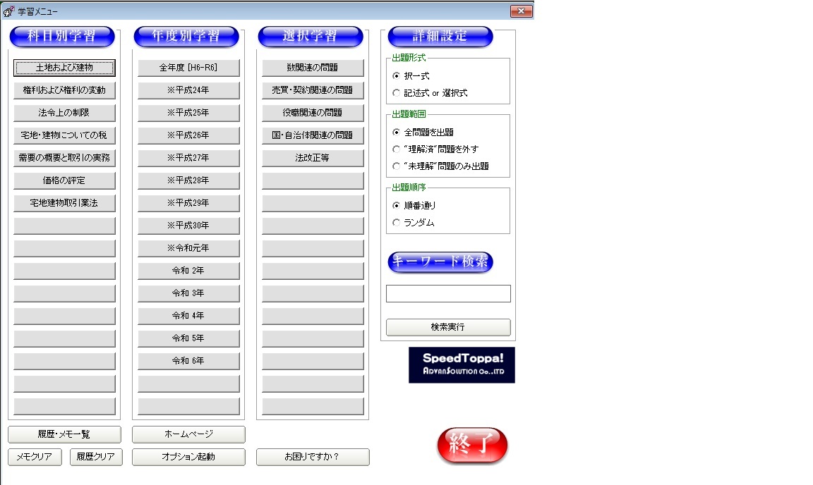Click the 科目別学習 blue header
The image size is (813, 485).
[x=61, y=36]
